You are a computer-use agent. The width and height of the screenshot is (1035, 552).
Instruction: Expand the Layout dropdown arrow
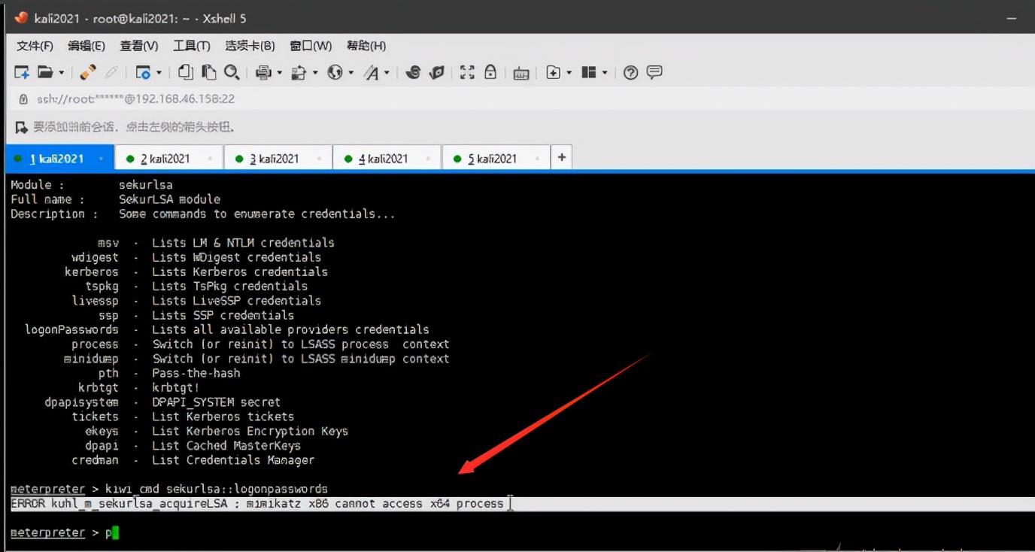[x=605, y=73]
